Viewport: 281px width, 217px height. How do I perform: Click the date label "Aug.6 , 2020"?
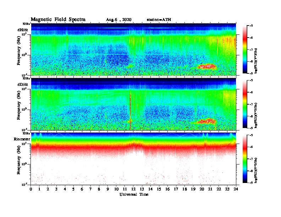[x=119, y=20]
